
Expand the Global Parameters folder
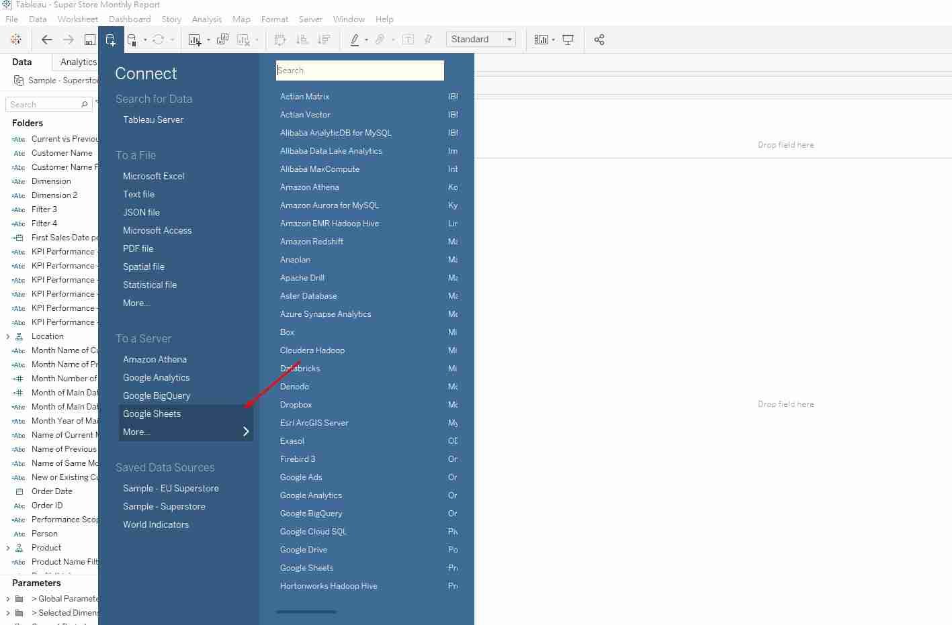click(x=8, y=599)
